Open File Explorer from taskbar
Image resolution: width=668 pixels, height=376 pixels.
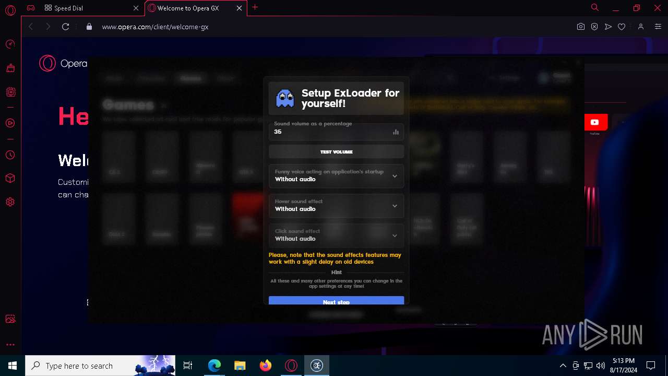(240, 366)
